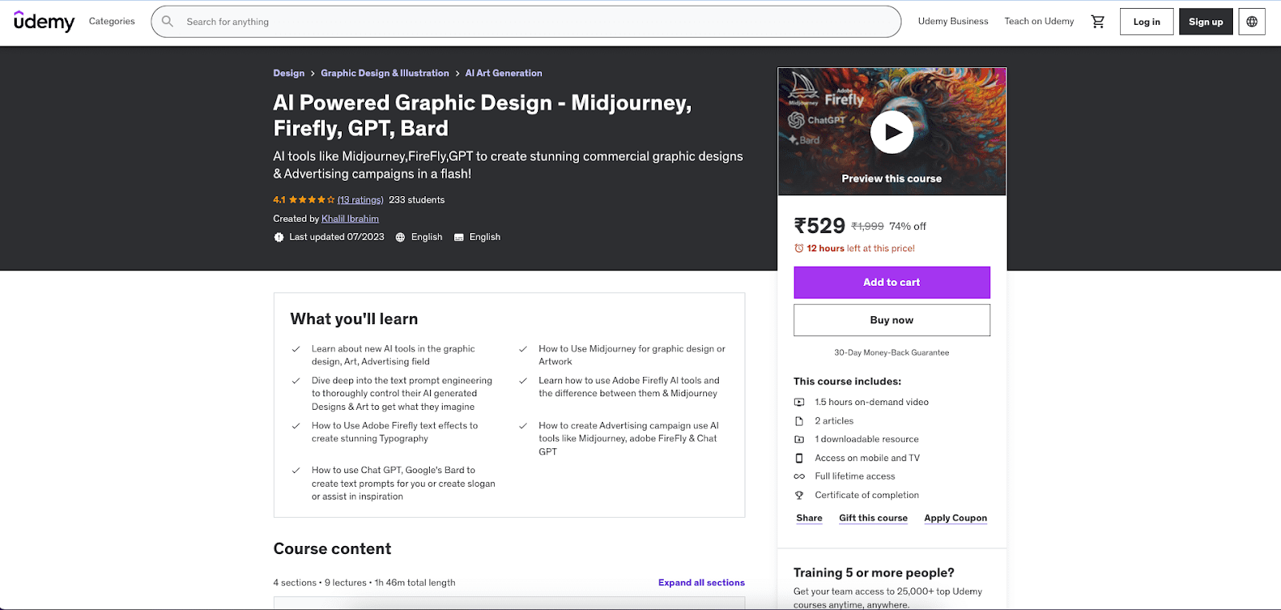The width and height of the screenshot is (1281, 610).
Task: Open the Categories menu
Action: tap(112, 22)
